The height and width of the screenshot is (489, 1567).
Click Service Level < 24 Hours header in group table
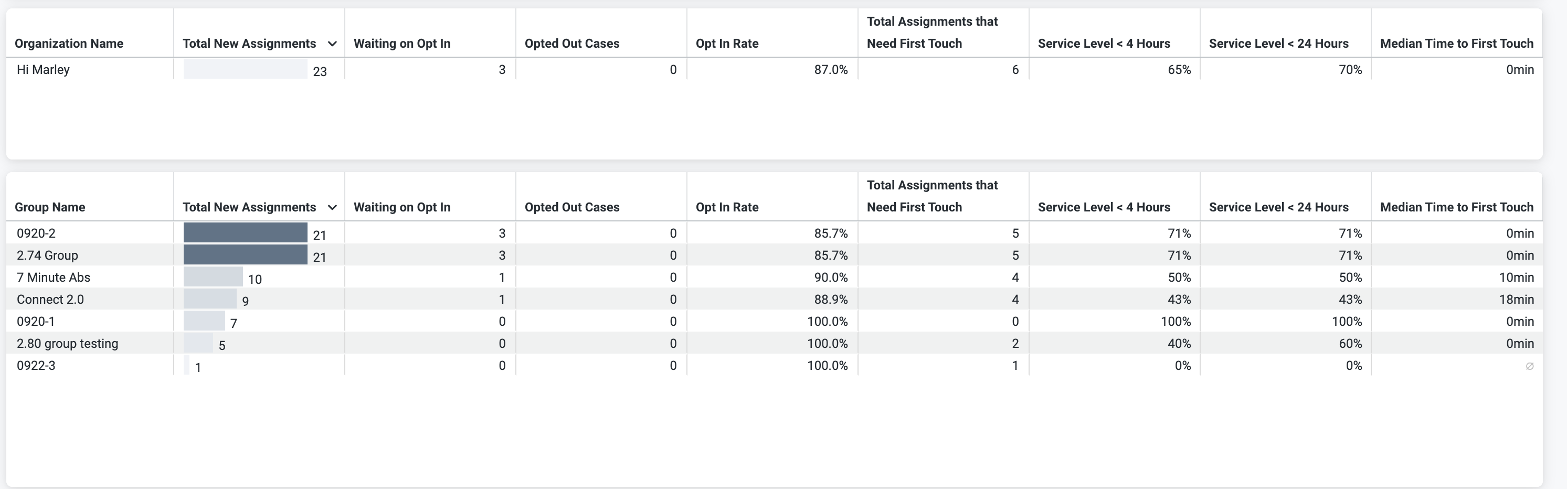1278,207
